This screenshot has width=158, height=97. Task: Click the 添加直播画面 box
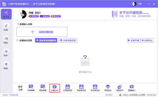[42, 32]
